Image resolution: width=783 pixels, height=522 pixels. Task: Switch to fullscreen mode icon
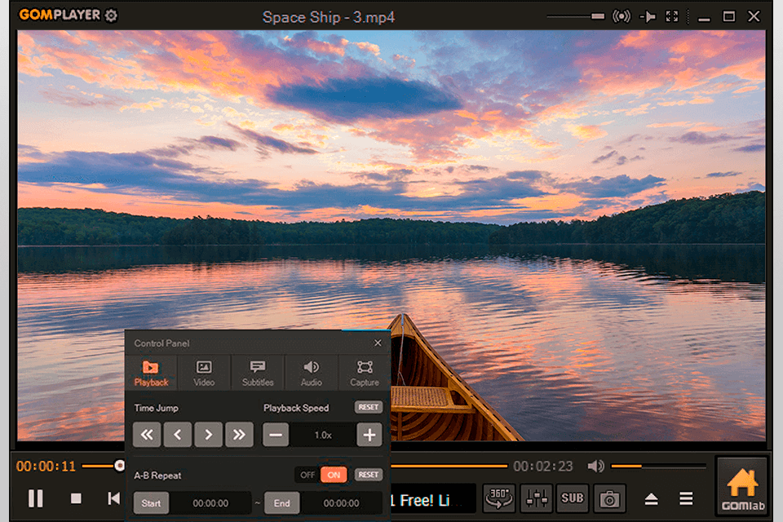(672, 16)
